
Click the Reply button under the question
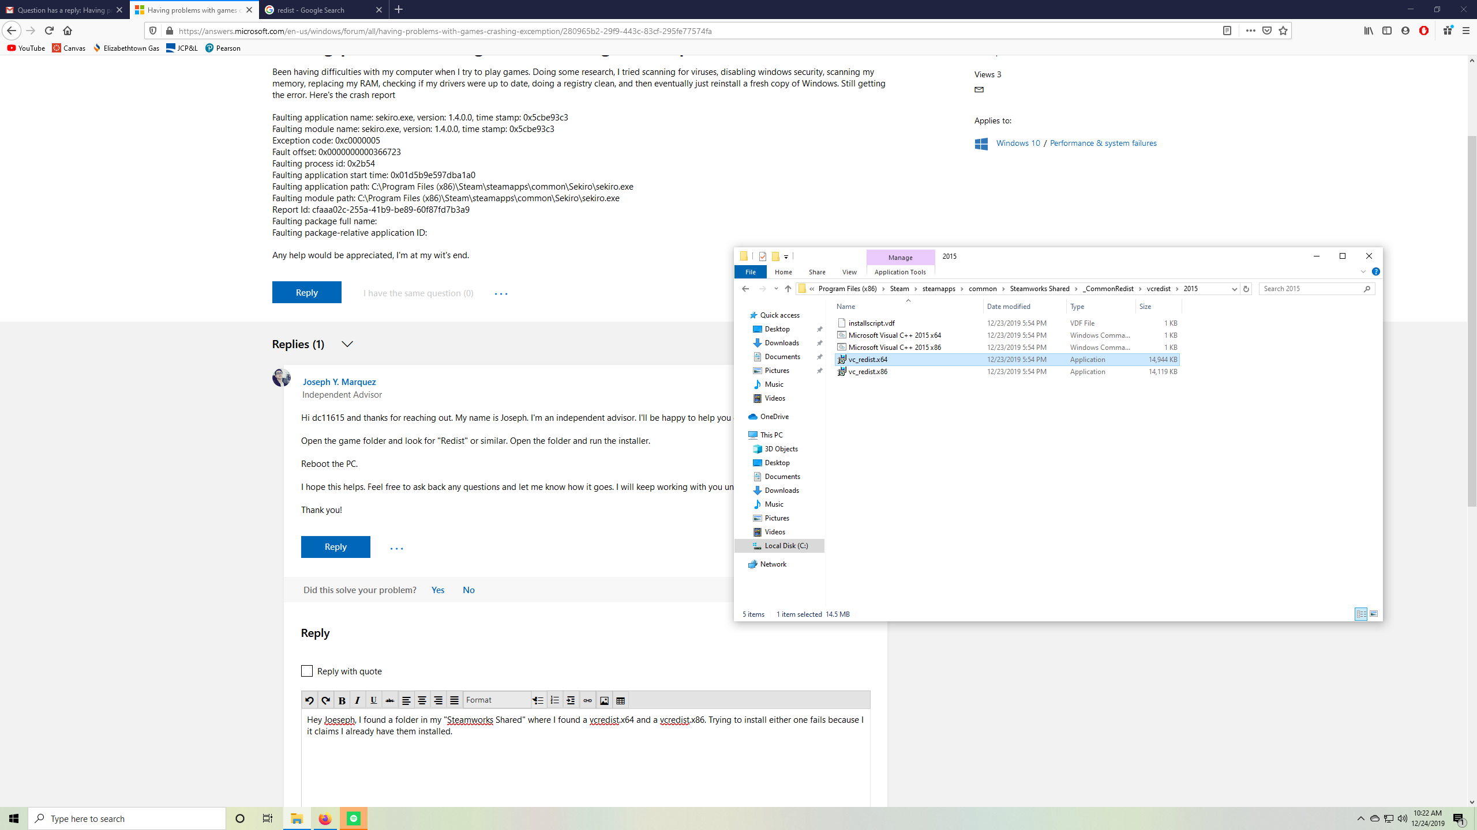306,292
